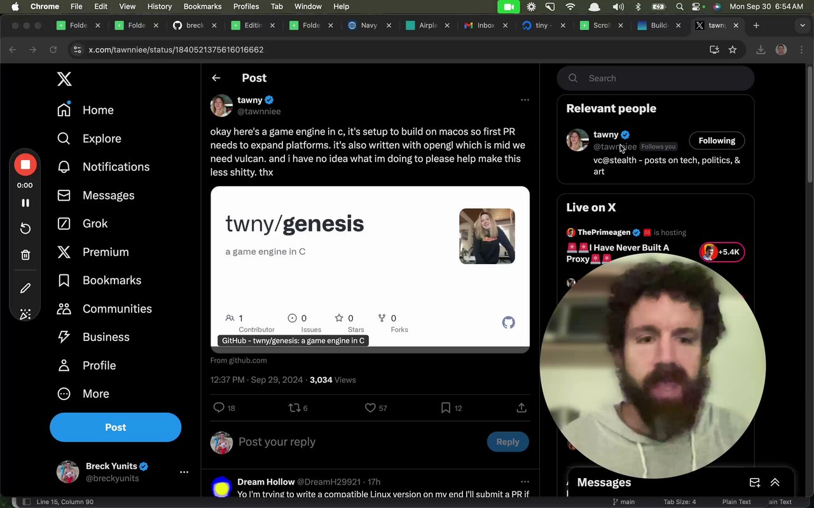Open more options on tawny's post
The width and height of the screenshot is (814, 508).
coord(525,100)
